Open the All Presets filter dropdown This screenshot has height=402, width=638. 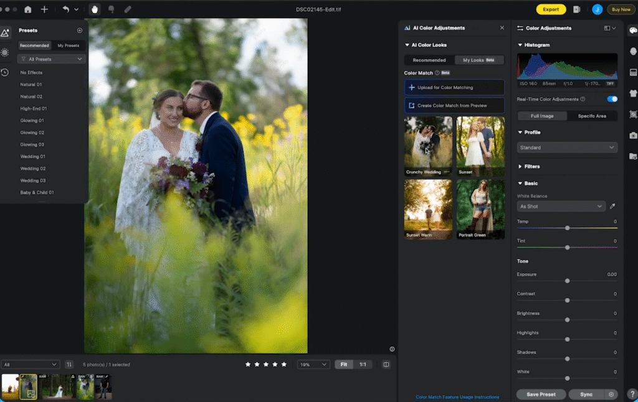(x=51, y=59)
